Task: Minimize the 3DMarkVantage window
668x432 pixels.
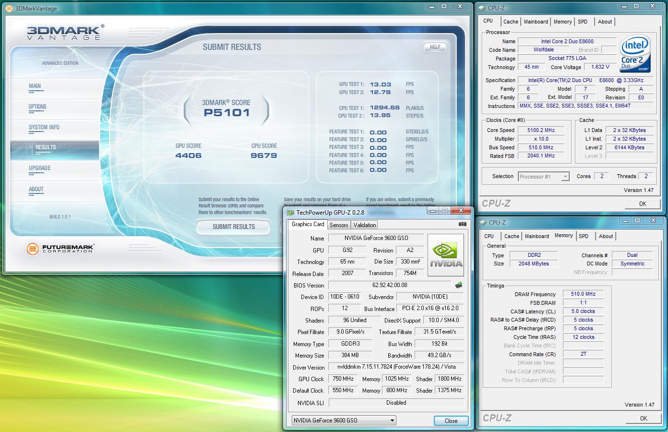Action: pyautogui.click(x=432, y=6)
